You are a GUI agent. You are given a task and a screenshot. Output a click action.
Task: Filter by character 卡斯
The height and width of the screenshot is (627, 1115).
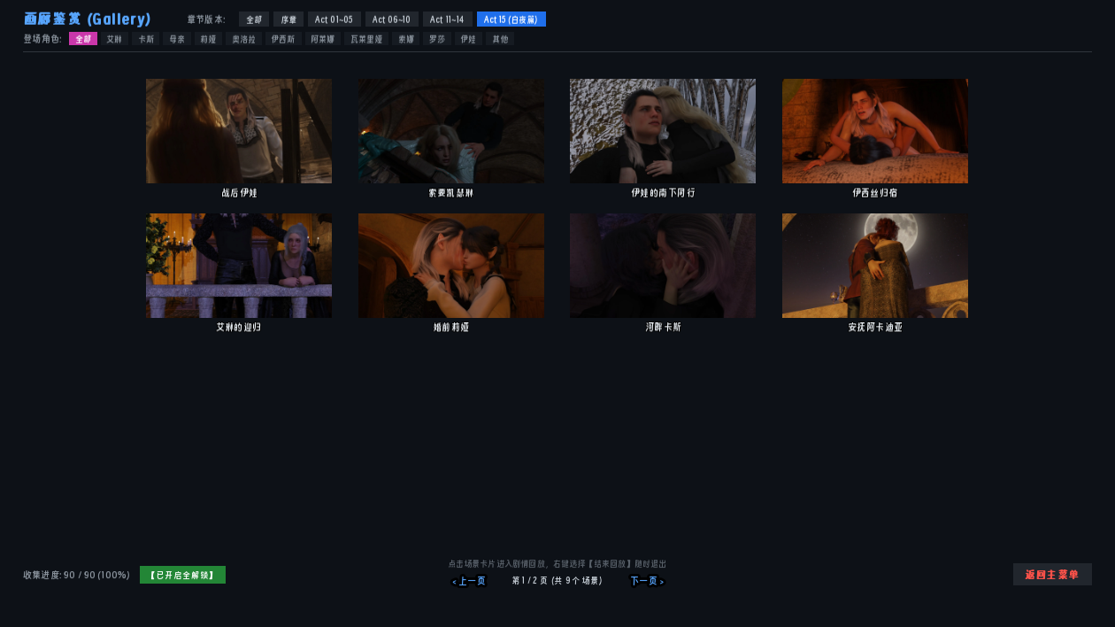[x=146, y=39]
